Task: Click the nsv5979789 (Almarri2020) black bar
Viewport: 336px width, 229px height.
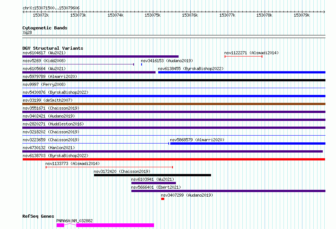Action: (x=174, y=80)
